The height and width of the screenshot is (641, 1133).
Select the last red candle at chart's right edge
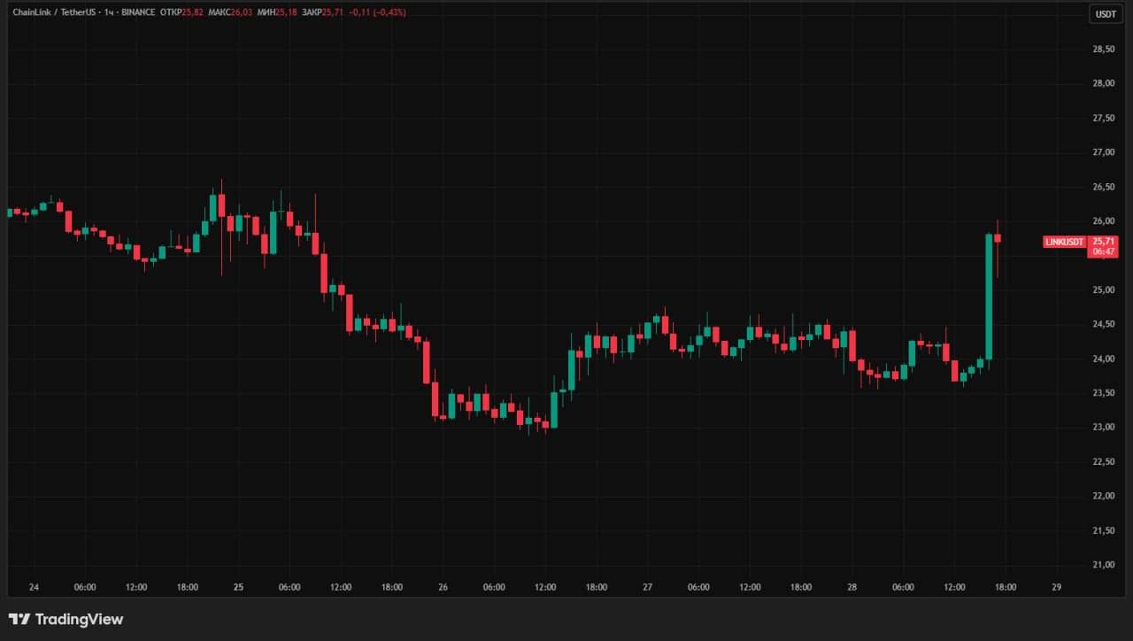tap(998, 238)
